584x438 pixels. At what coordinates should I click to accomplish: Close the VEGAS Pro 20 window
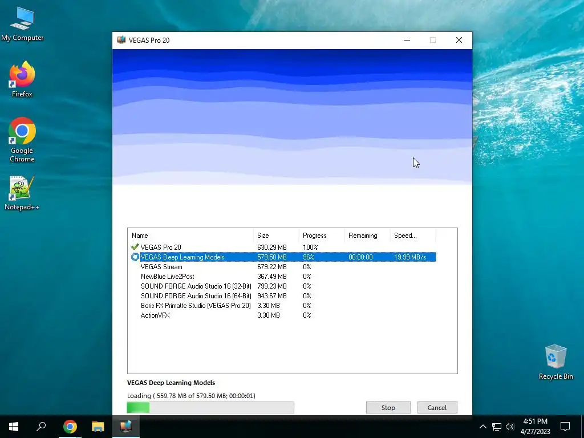click(x=459, y=40)
